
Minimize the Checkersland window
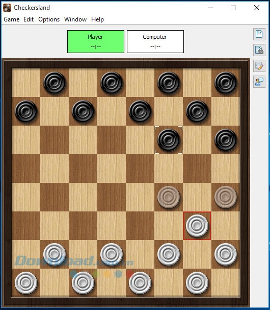click(x=210, y=8)
